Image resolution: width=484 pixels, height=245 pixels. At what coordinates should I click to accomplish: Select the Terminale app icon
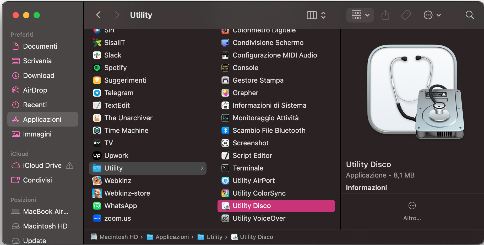click(225, 168)
